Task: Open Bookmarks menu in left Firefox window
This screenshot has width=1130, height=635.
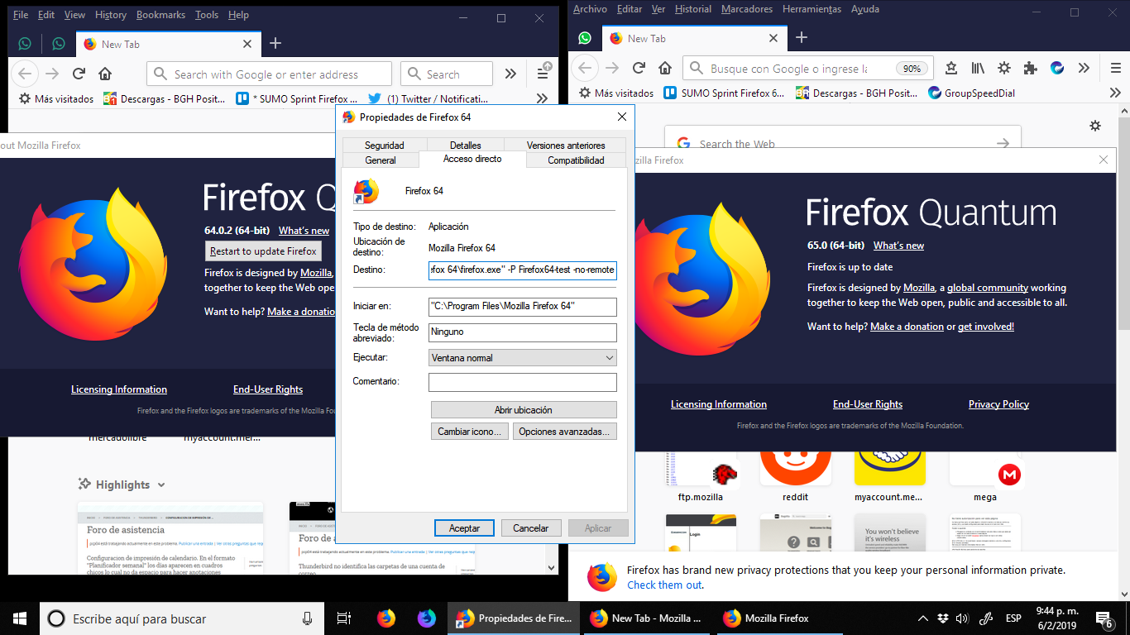Action: coord(160,15)
